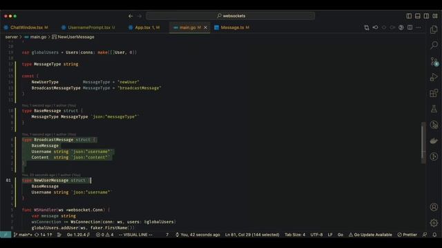This screenshot has width=442, height=248.
Task: Open the Testing flask view
Action: click(434, 109)
